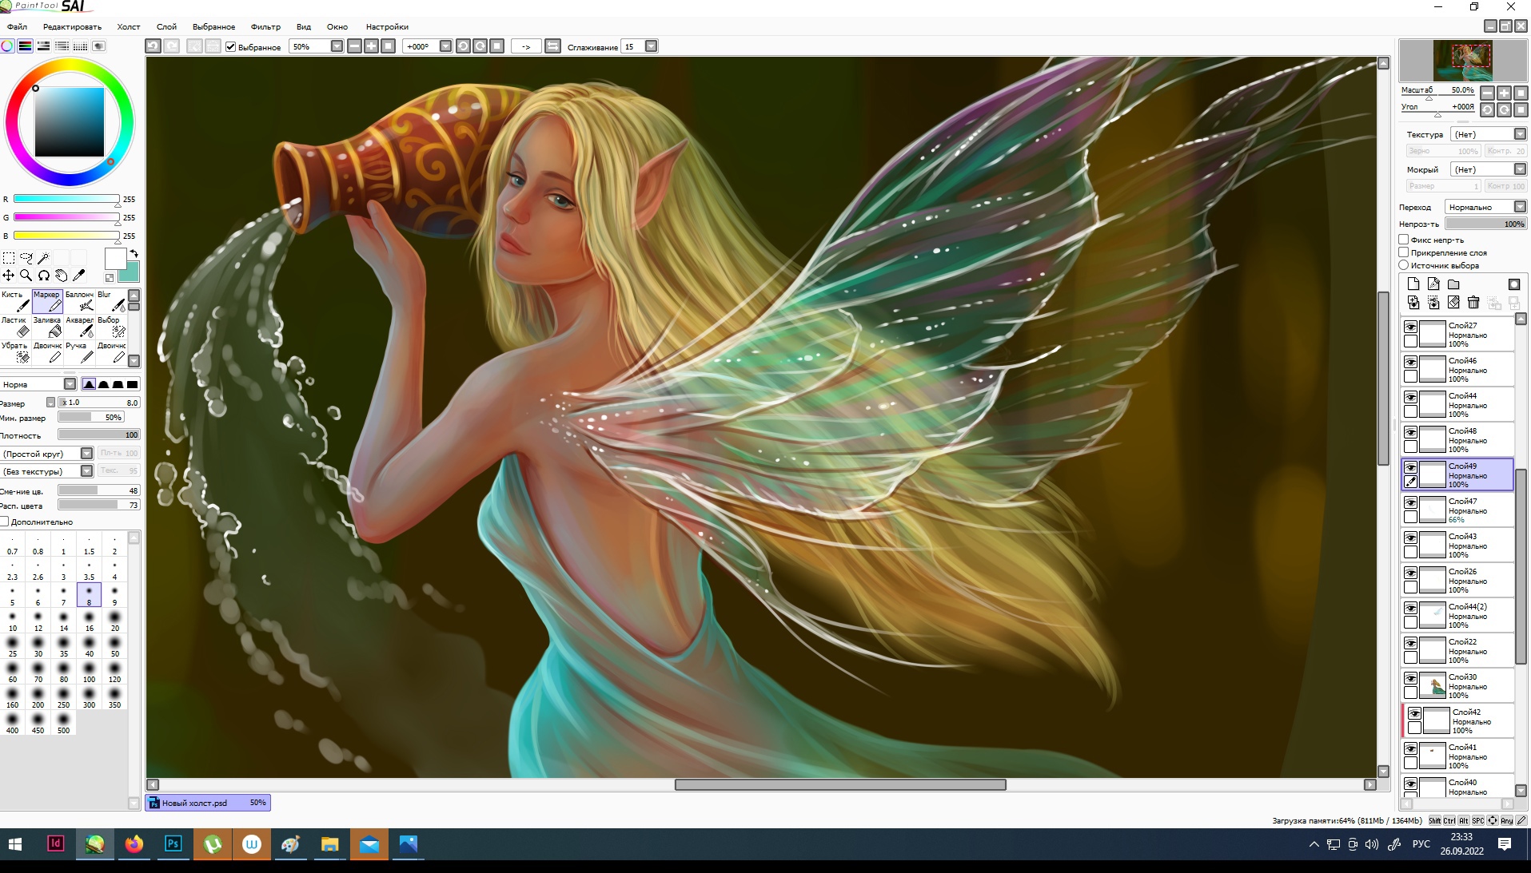Select the Акварел watercolor tool
This screenshot has width=1531, height=873.
coord(79,327)
